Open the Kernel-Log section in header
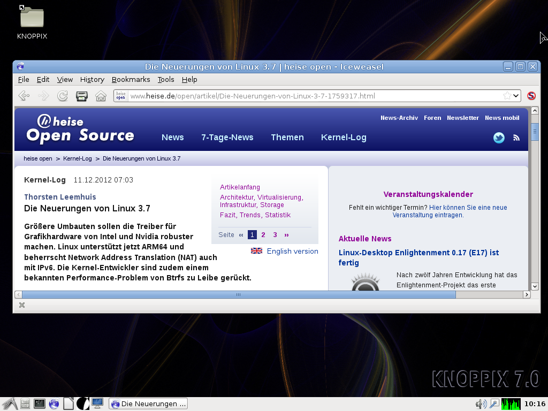 click(x=344, y=138)
